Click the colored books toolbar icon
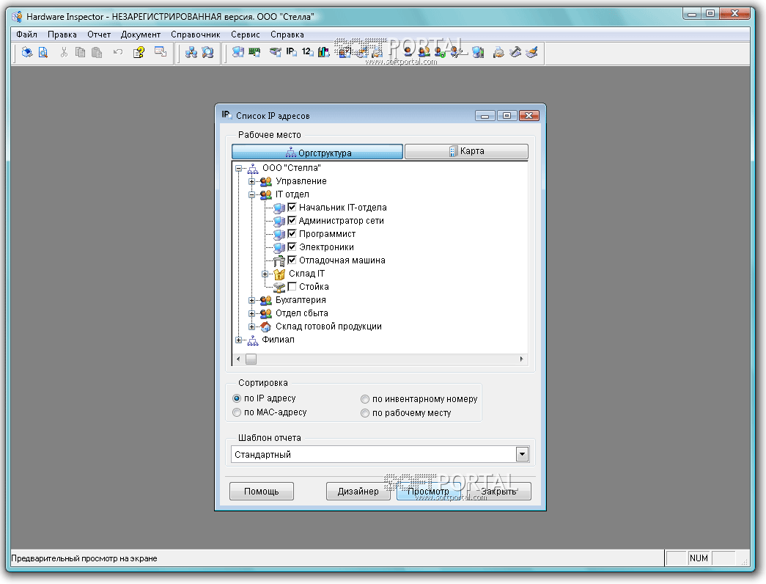 click(323, 52)
